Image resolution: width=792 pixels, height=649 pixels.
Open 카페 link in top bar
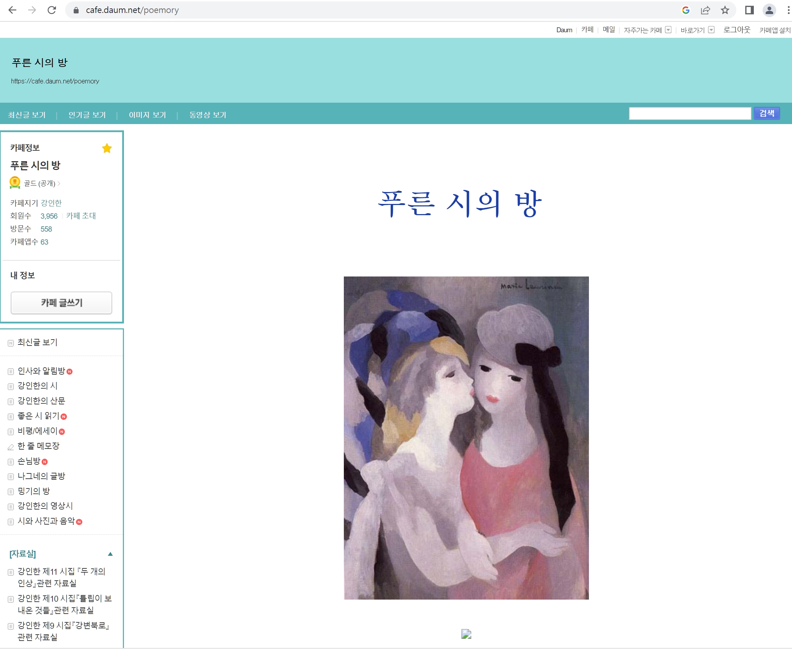587,29
